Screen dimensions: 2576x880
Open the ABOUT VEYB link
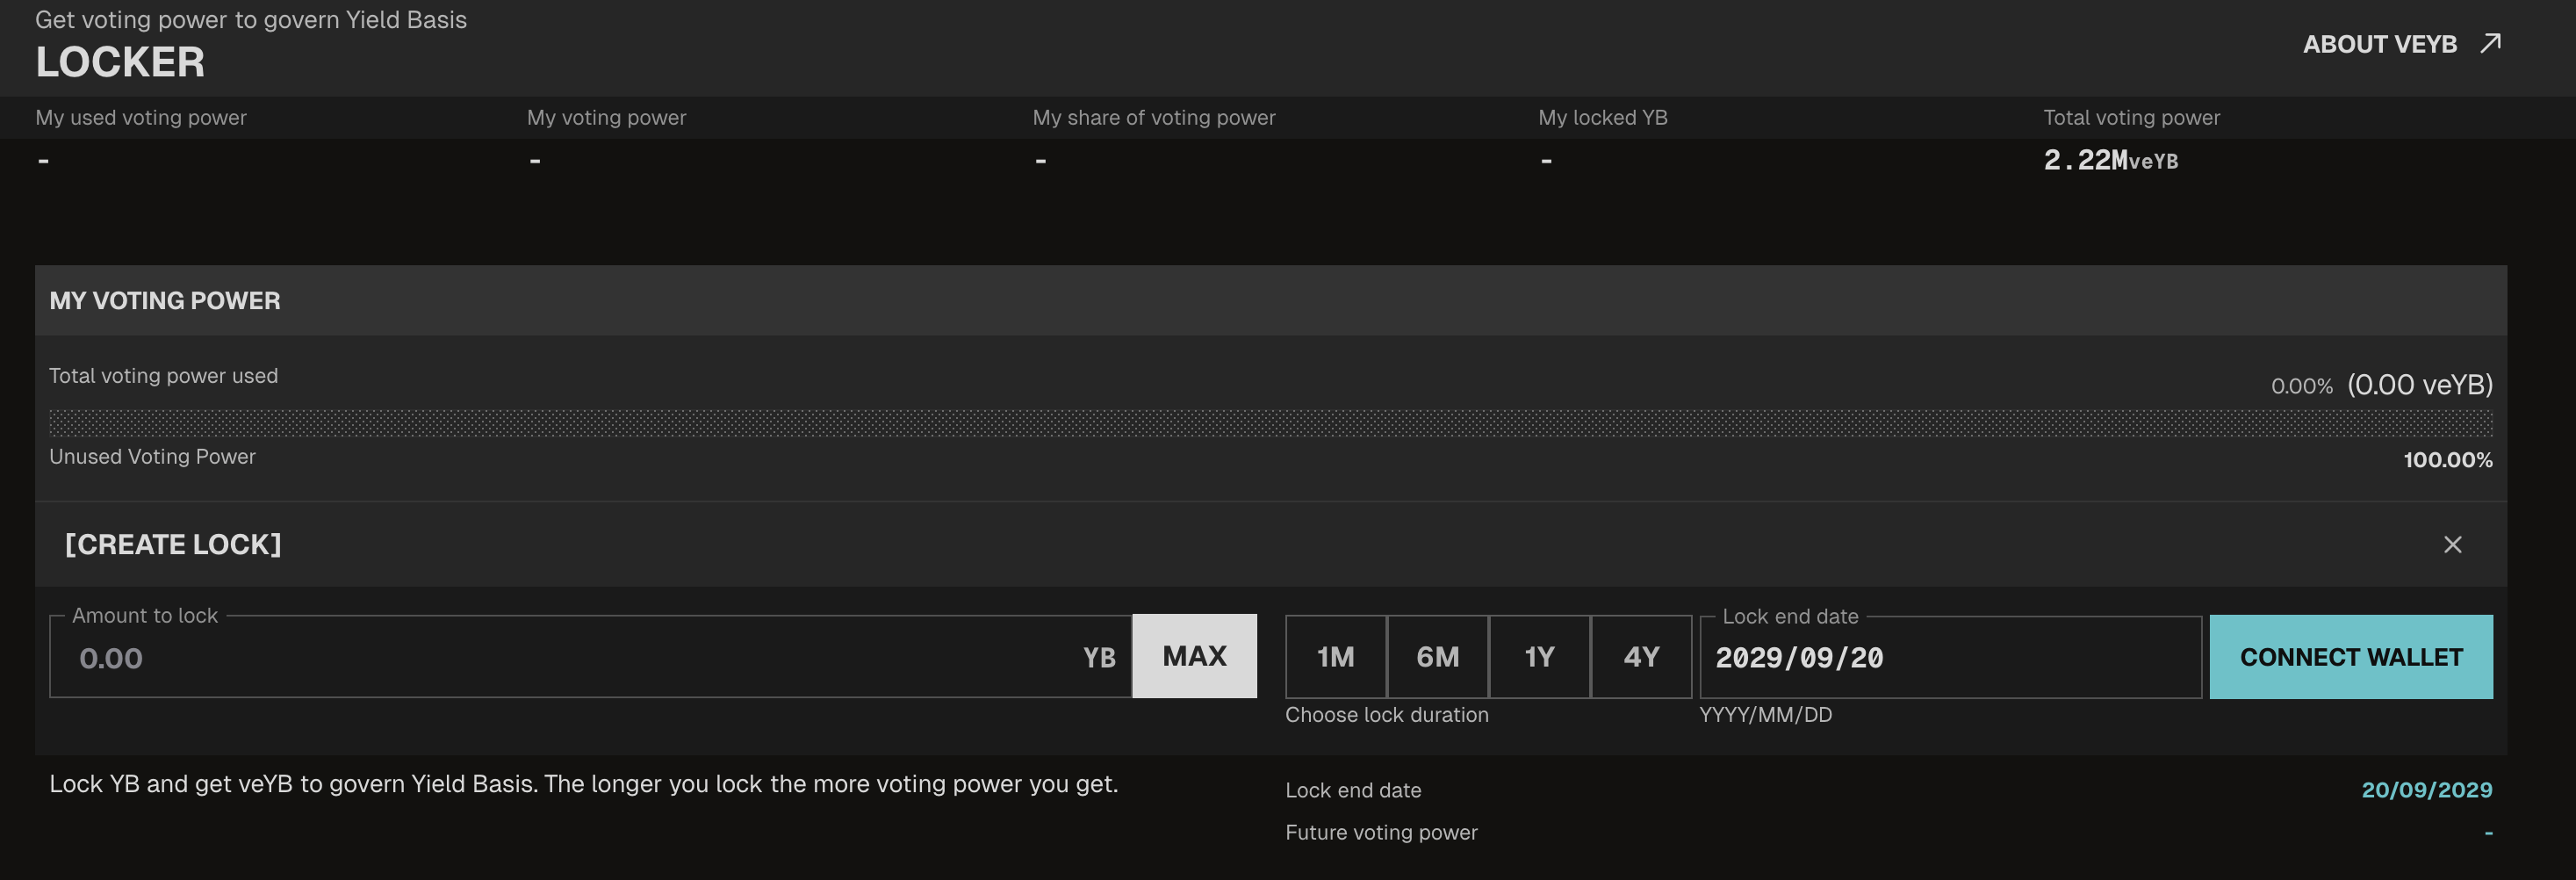click(2379, 44)
